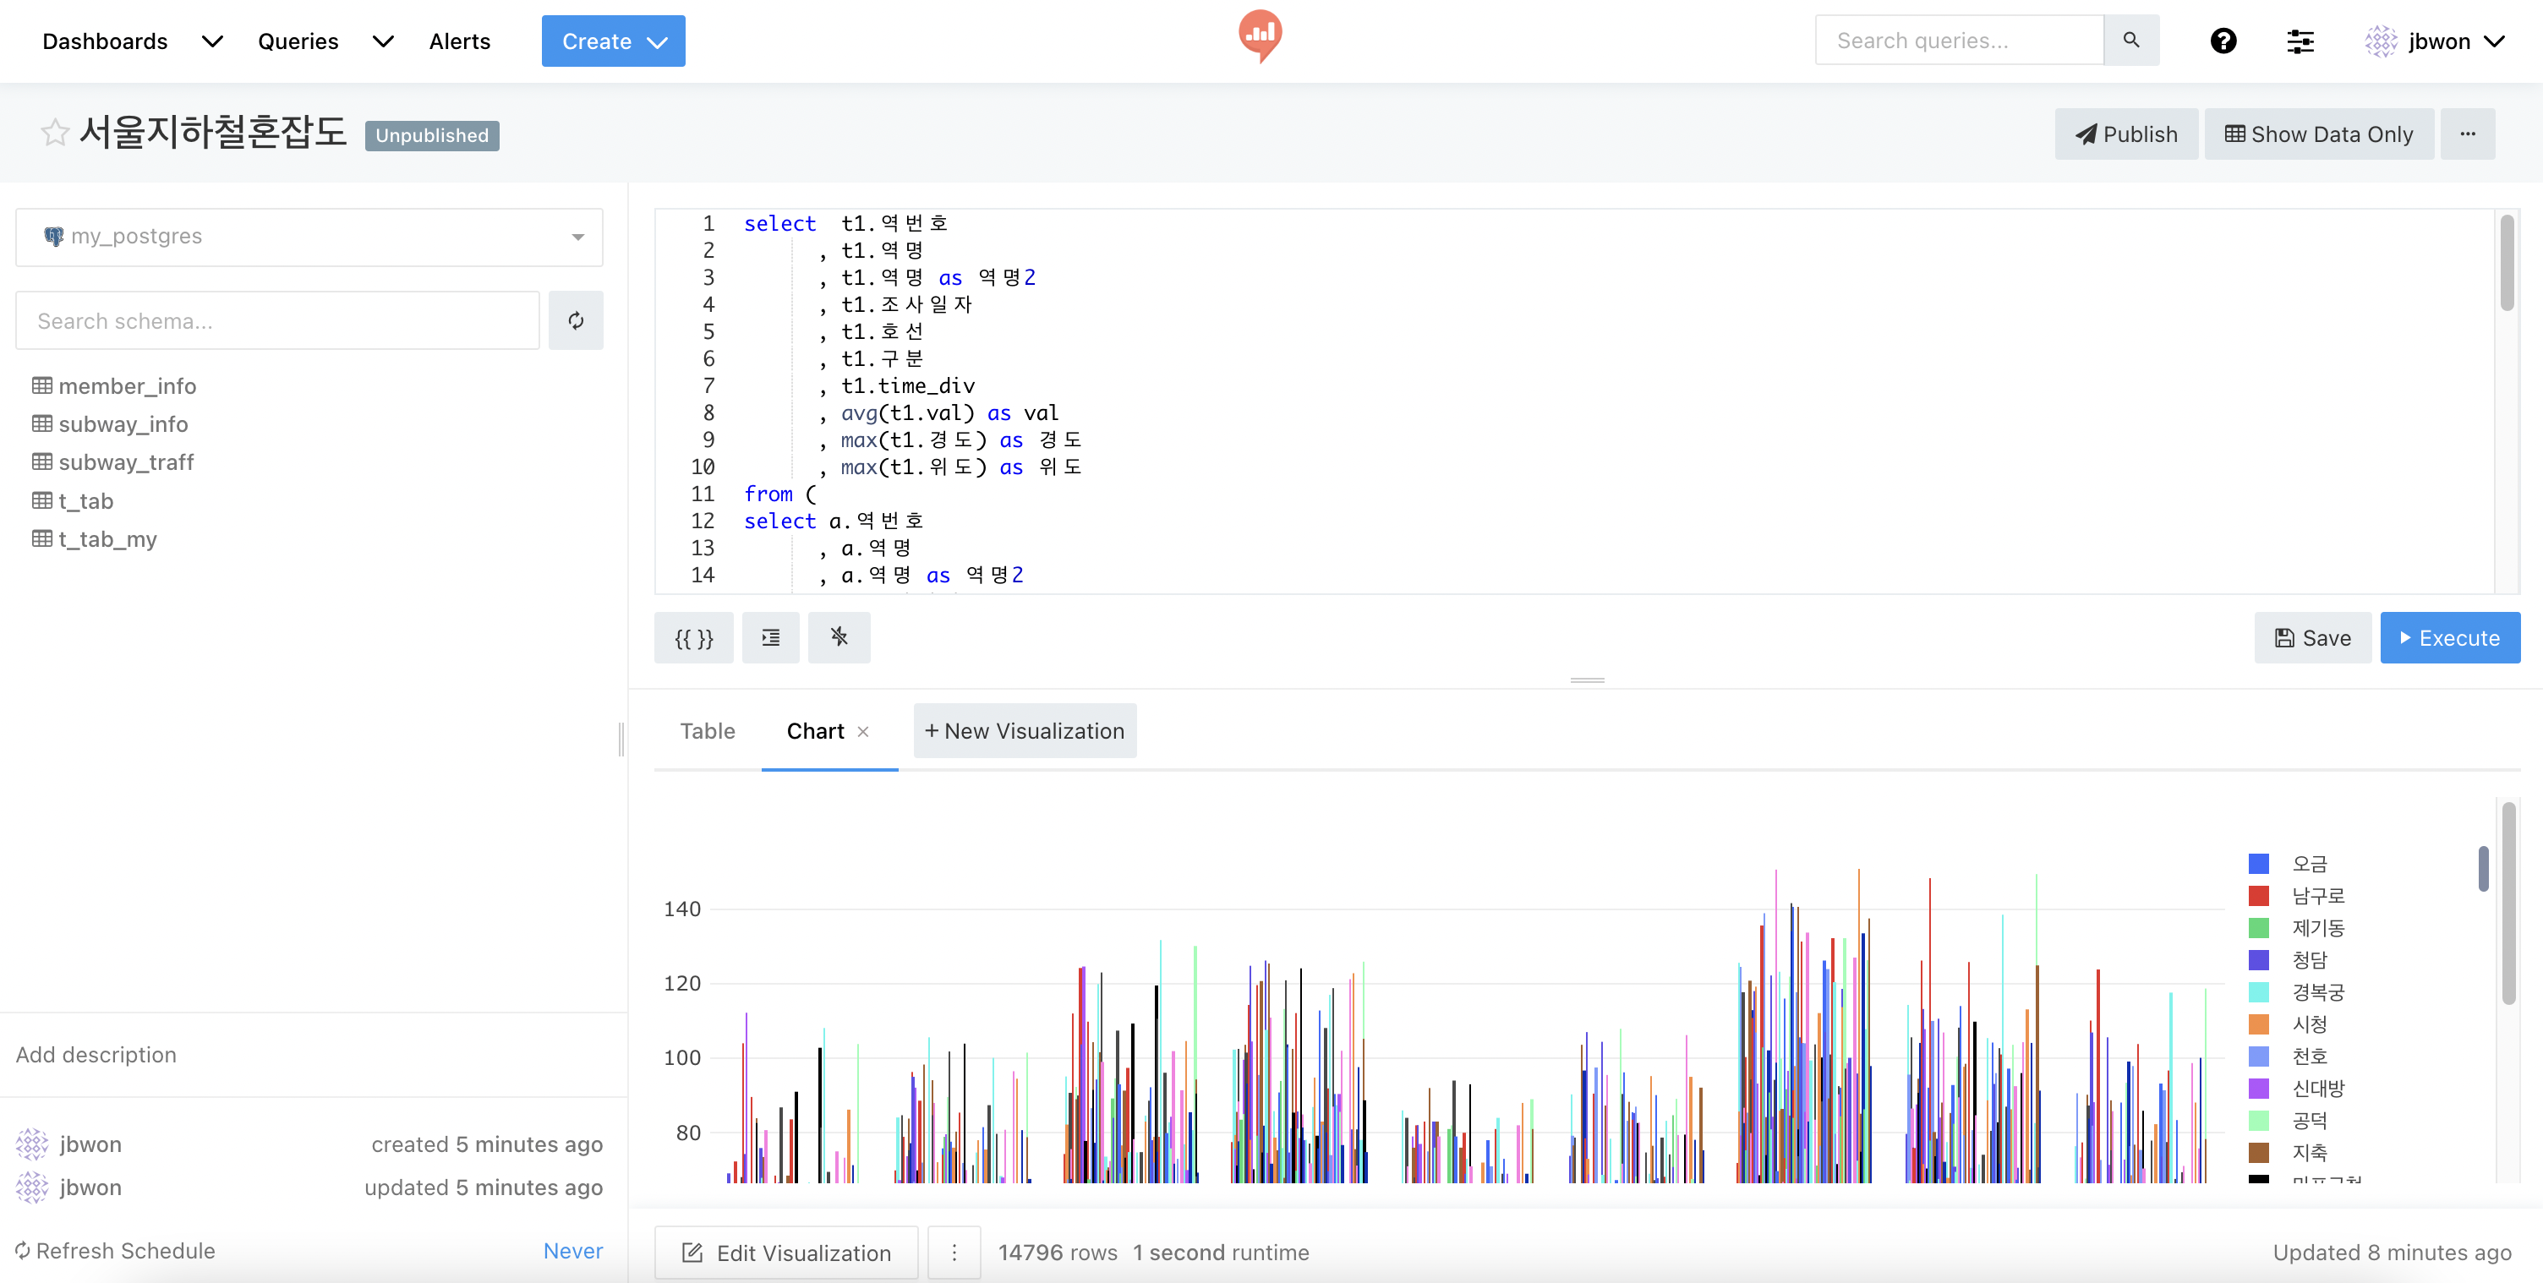Expand the Create dropdown button
Image resolution: width=2543 pixels, height=1283 pixels.
pyautogui.click(x=613, y=41)
